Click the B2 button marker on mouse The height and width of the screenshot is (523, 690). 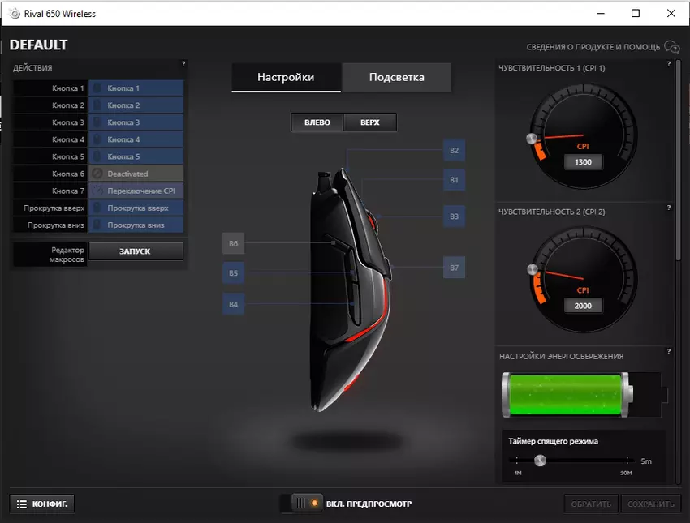coord(455,150)
